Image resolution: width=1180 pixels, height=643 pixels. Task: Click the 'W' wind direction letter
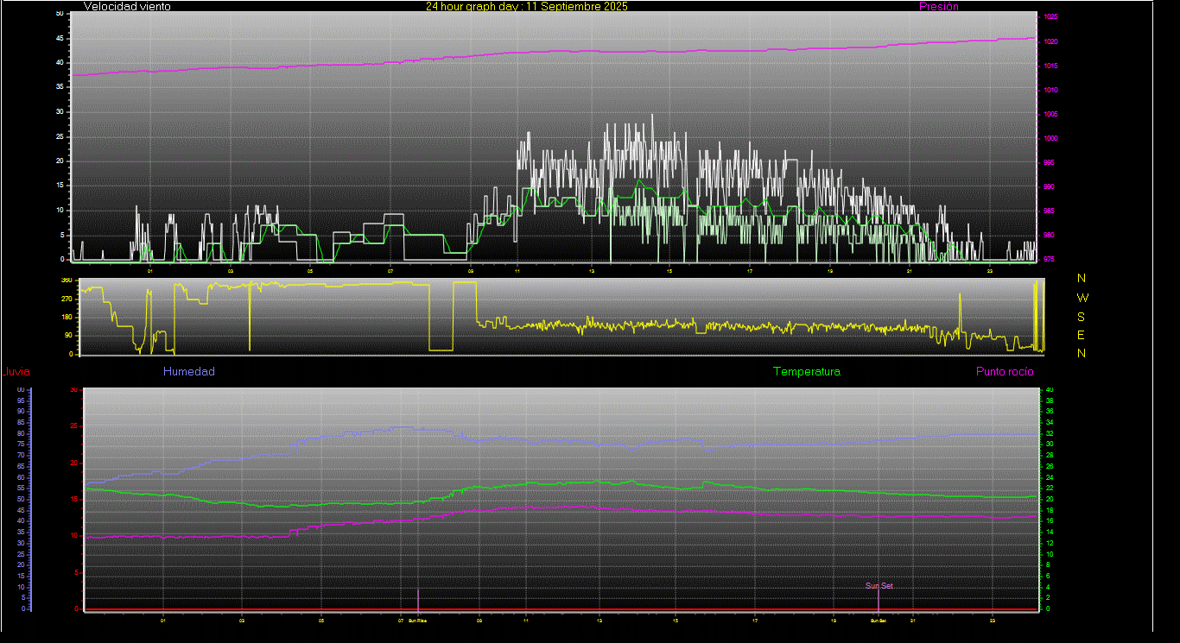[x=1082, y=298]
